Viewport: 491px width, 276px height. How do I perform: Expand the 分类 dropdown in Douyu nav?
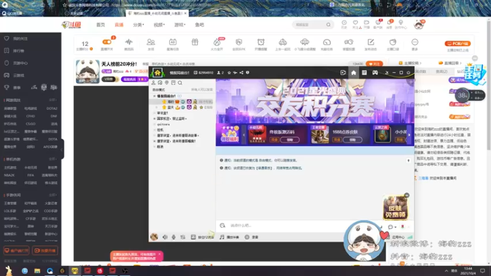(139, 25)
